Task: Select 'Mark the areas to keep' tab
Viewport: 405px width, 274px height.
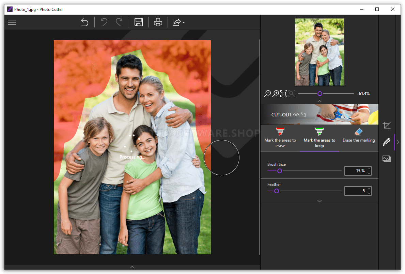Action: coord(319,138)
